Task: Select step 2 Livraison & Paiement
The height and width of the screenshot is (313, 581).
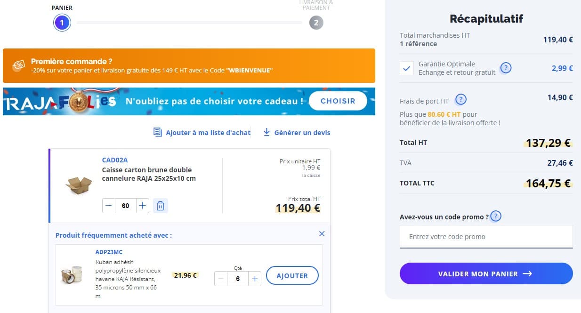Action: point(316,22)
